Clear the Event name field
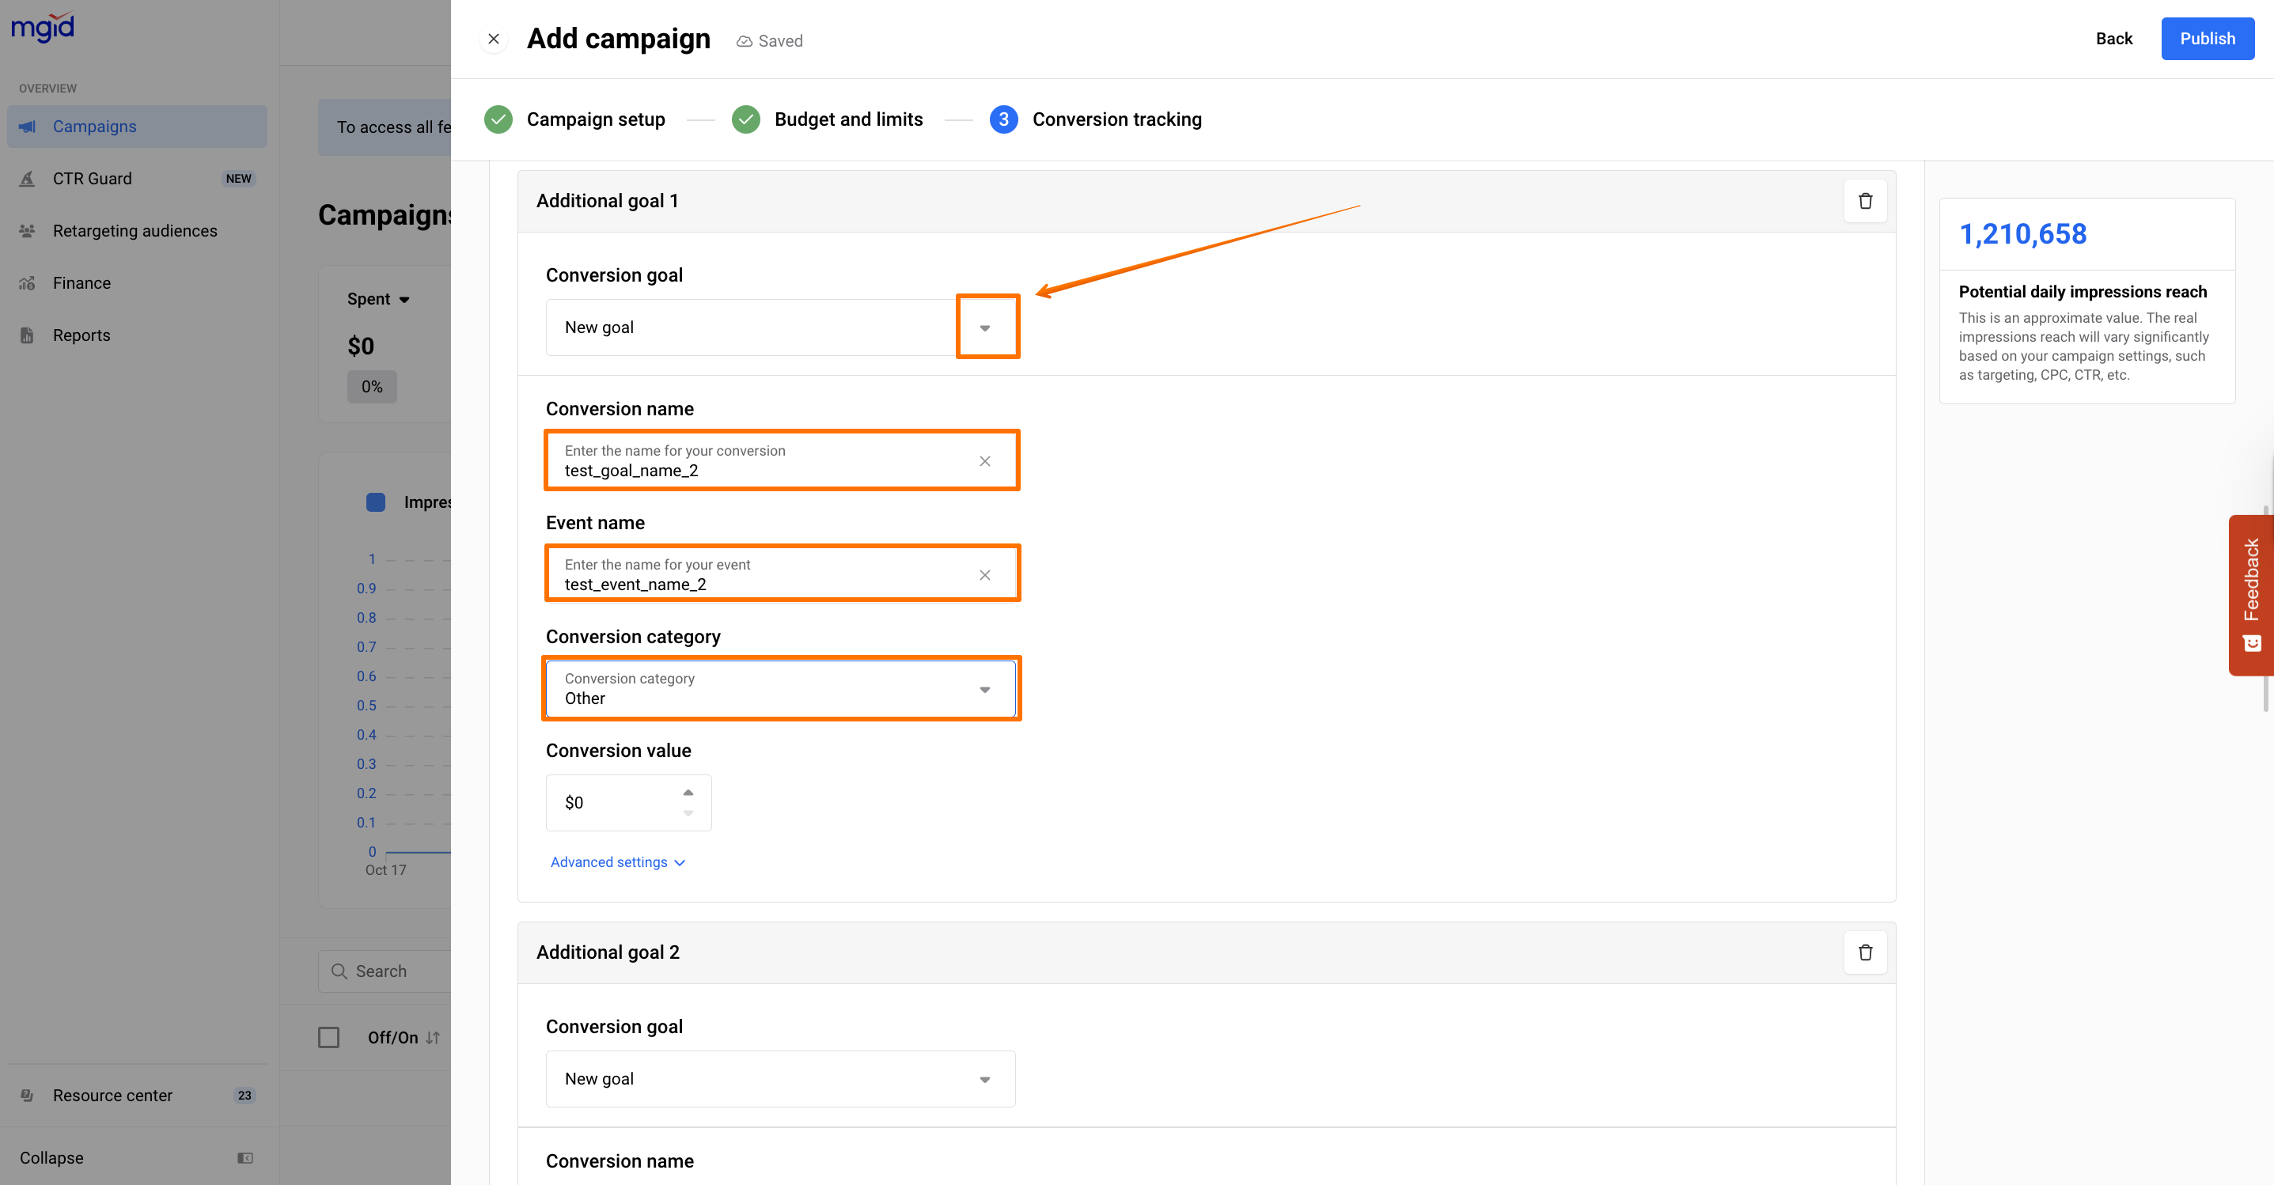The image size is (2274, 1185). click(x=984, y=574)
